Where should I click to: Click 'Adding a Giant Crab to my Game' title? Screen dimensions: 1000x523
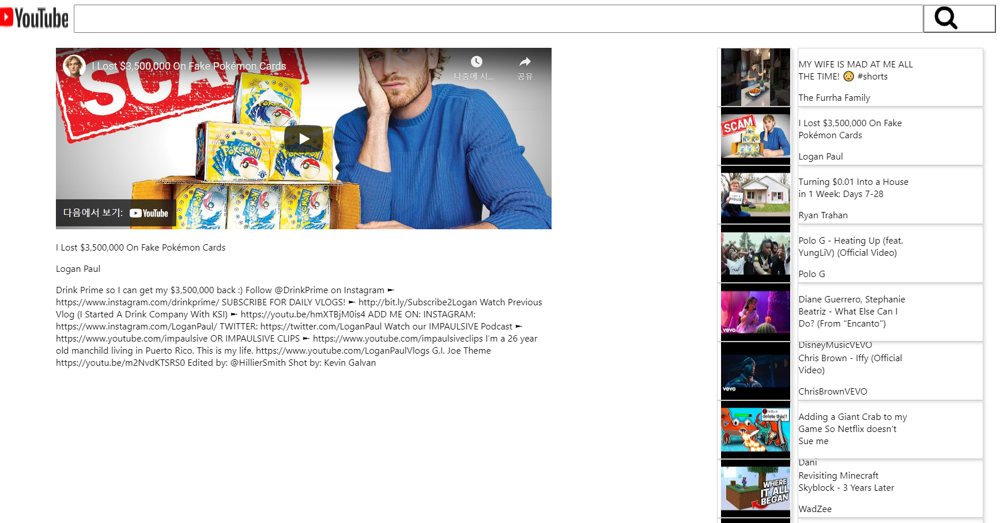[852, 429]
